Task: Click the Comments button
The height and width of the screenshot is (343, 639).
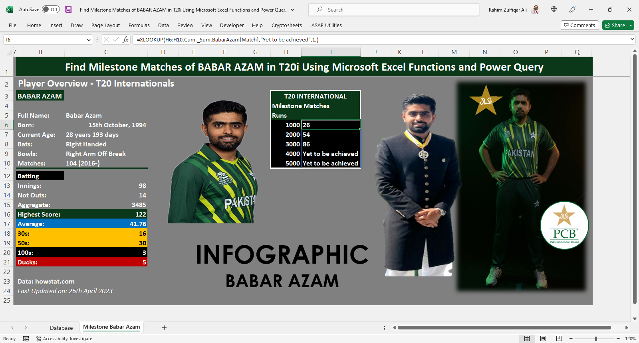Action: [x=579, y=25]
